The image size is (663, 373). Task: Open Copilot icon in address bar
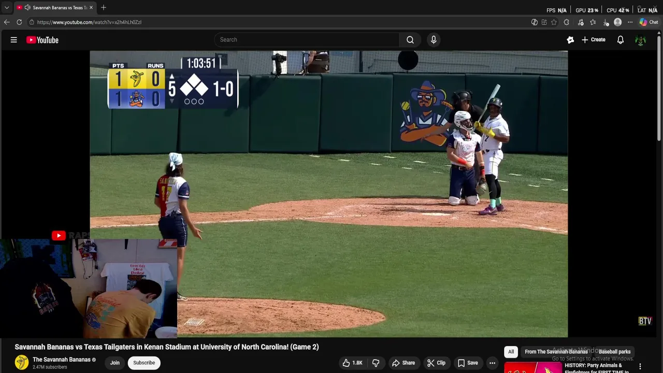(x=535, y=22)
